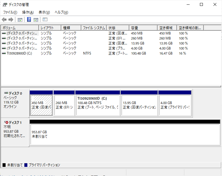Sort the list by the 容量 column header

pos(143,28)
